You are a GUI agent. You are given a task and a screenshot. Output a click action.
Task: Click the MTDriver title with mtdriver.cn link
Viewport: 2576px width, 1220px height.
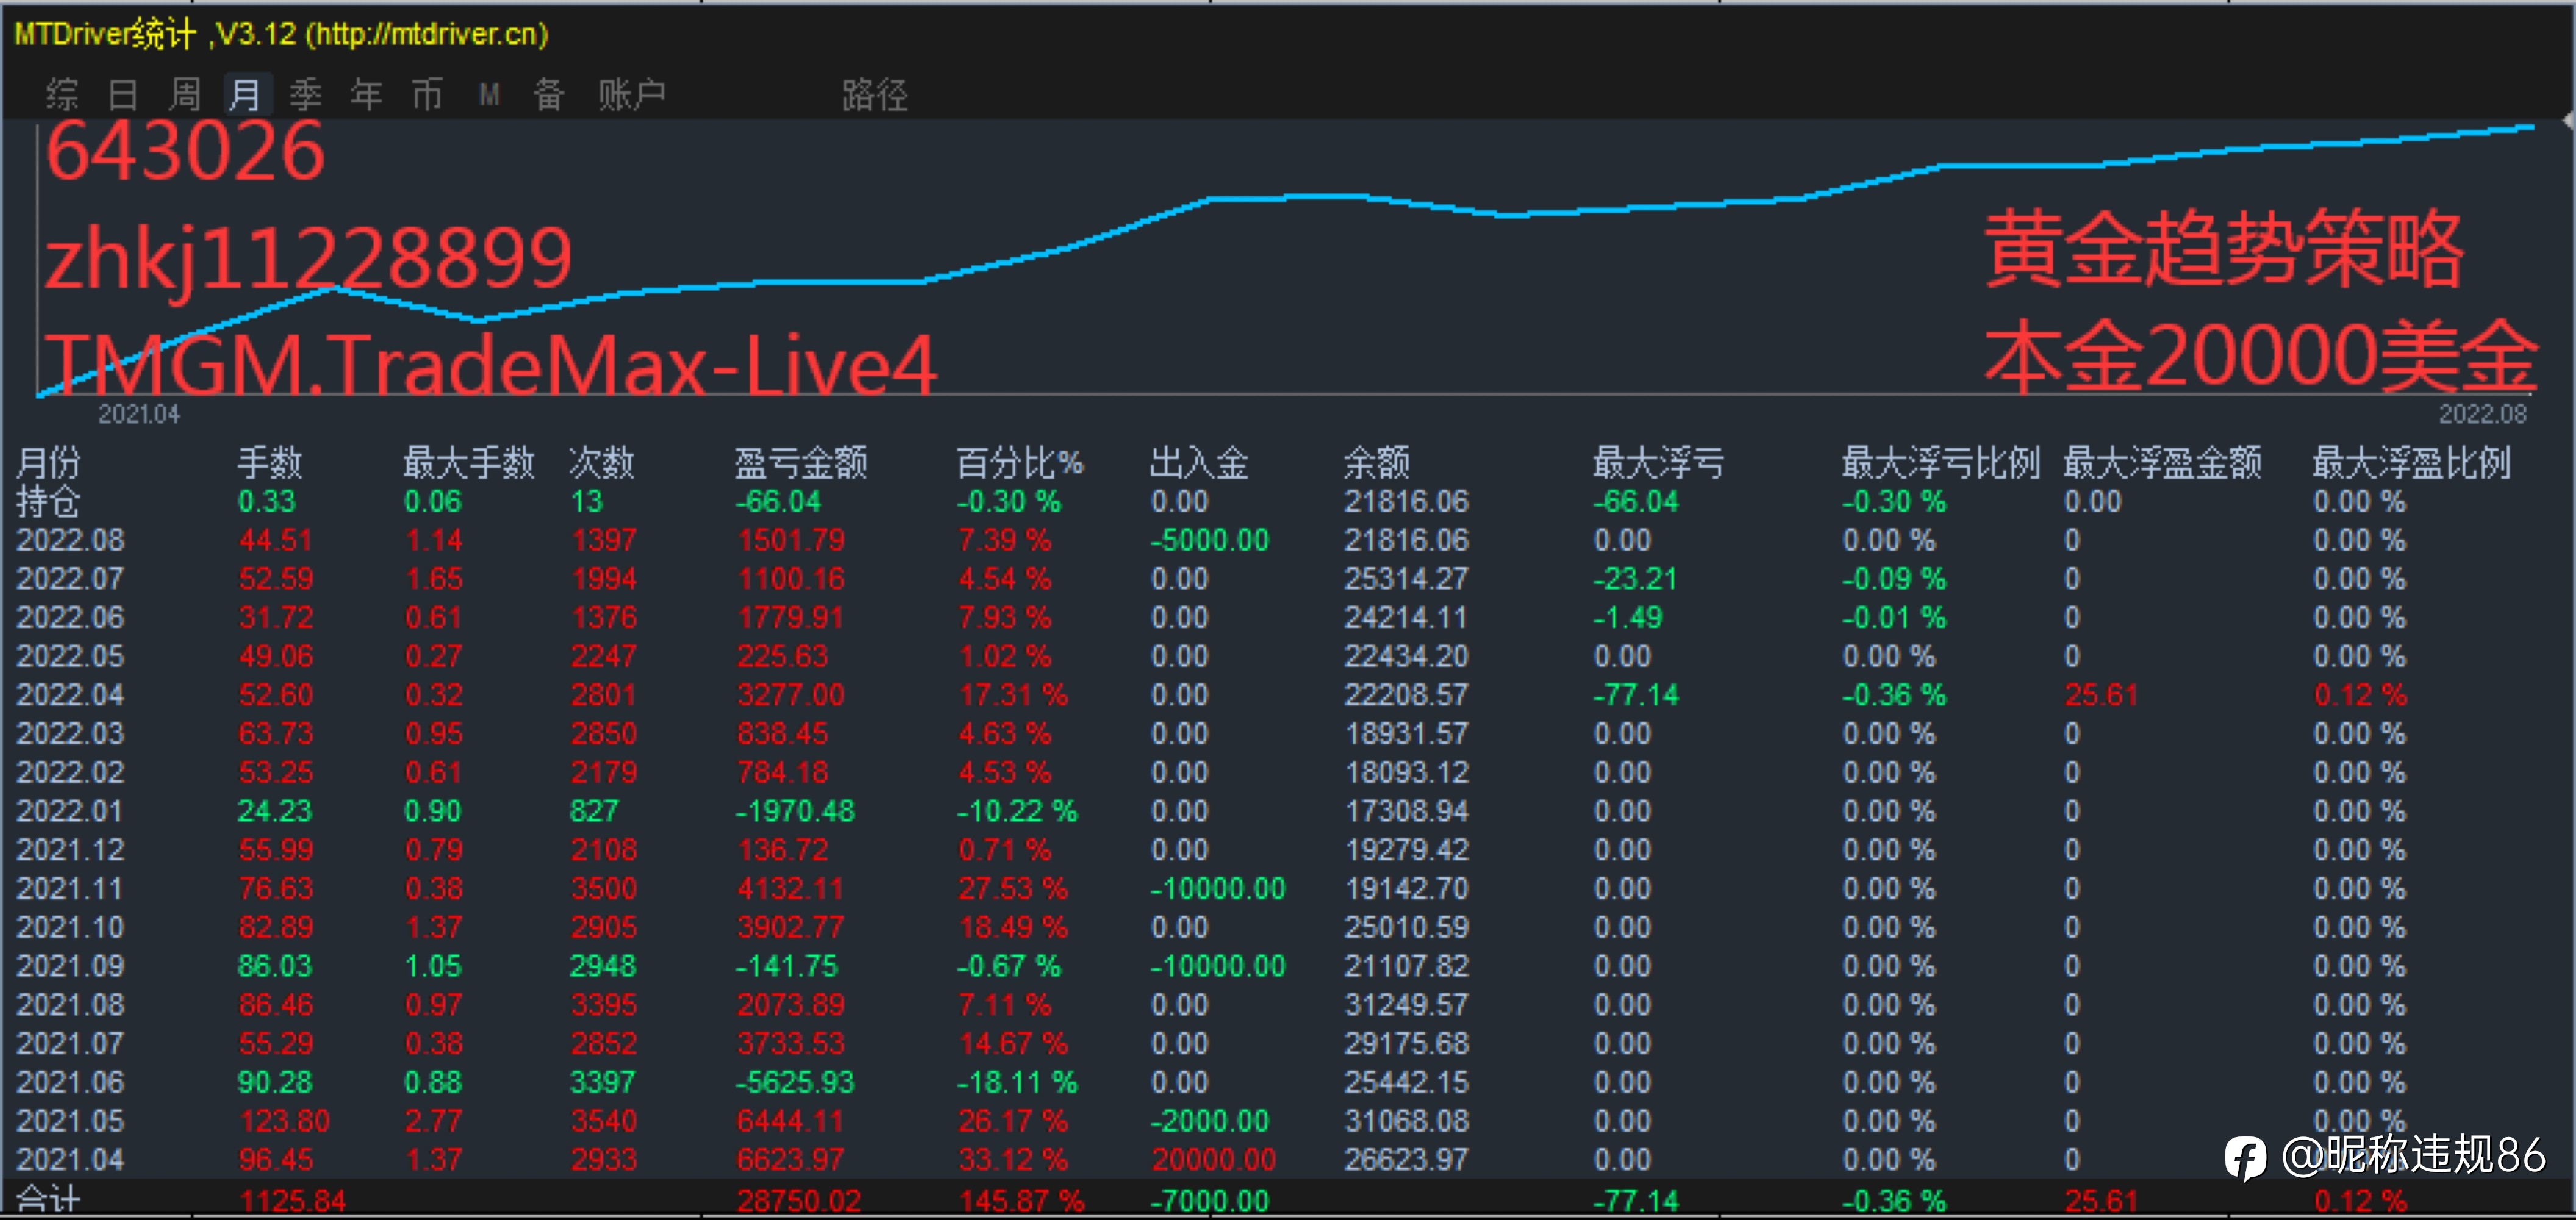click(x=281, y=35)
